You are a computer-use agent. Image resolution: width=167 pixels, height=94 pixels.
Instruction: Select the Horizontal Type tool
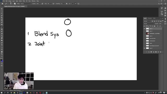(2, 45)
